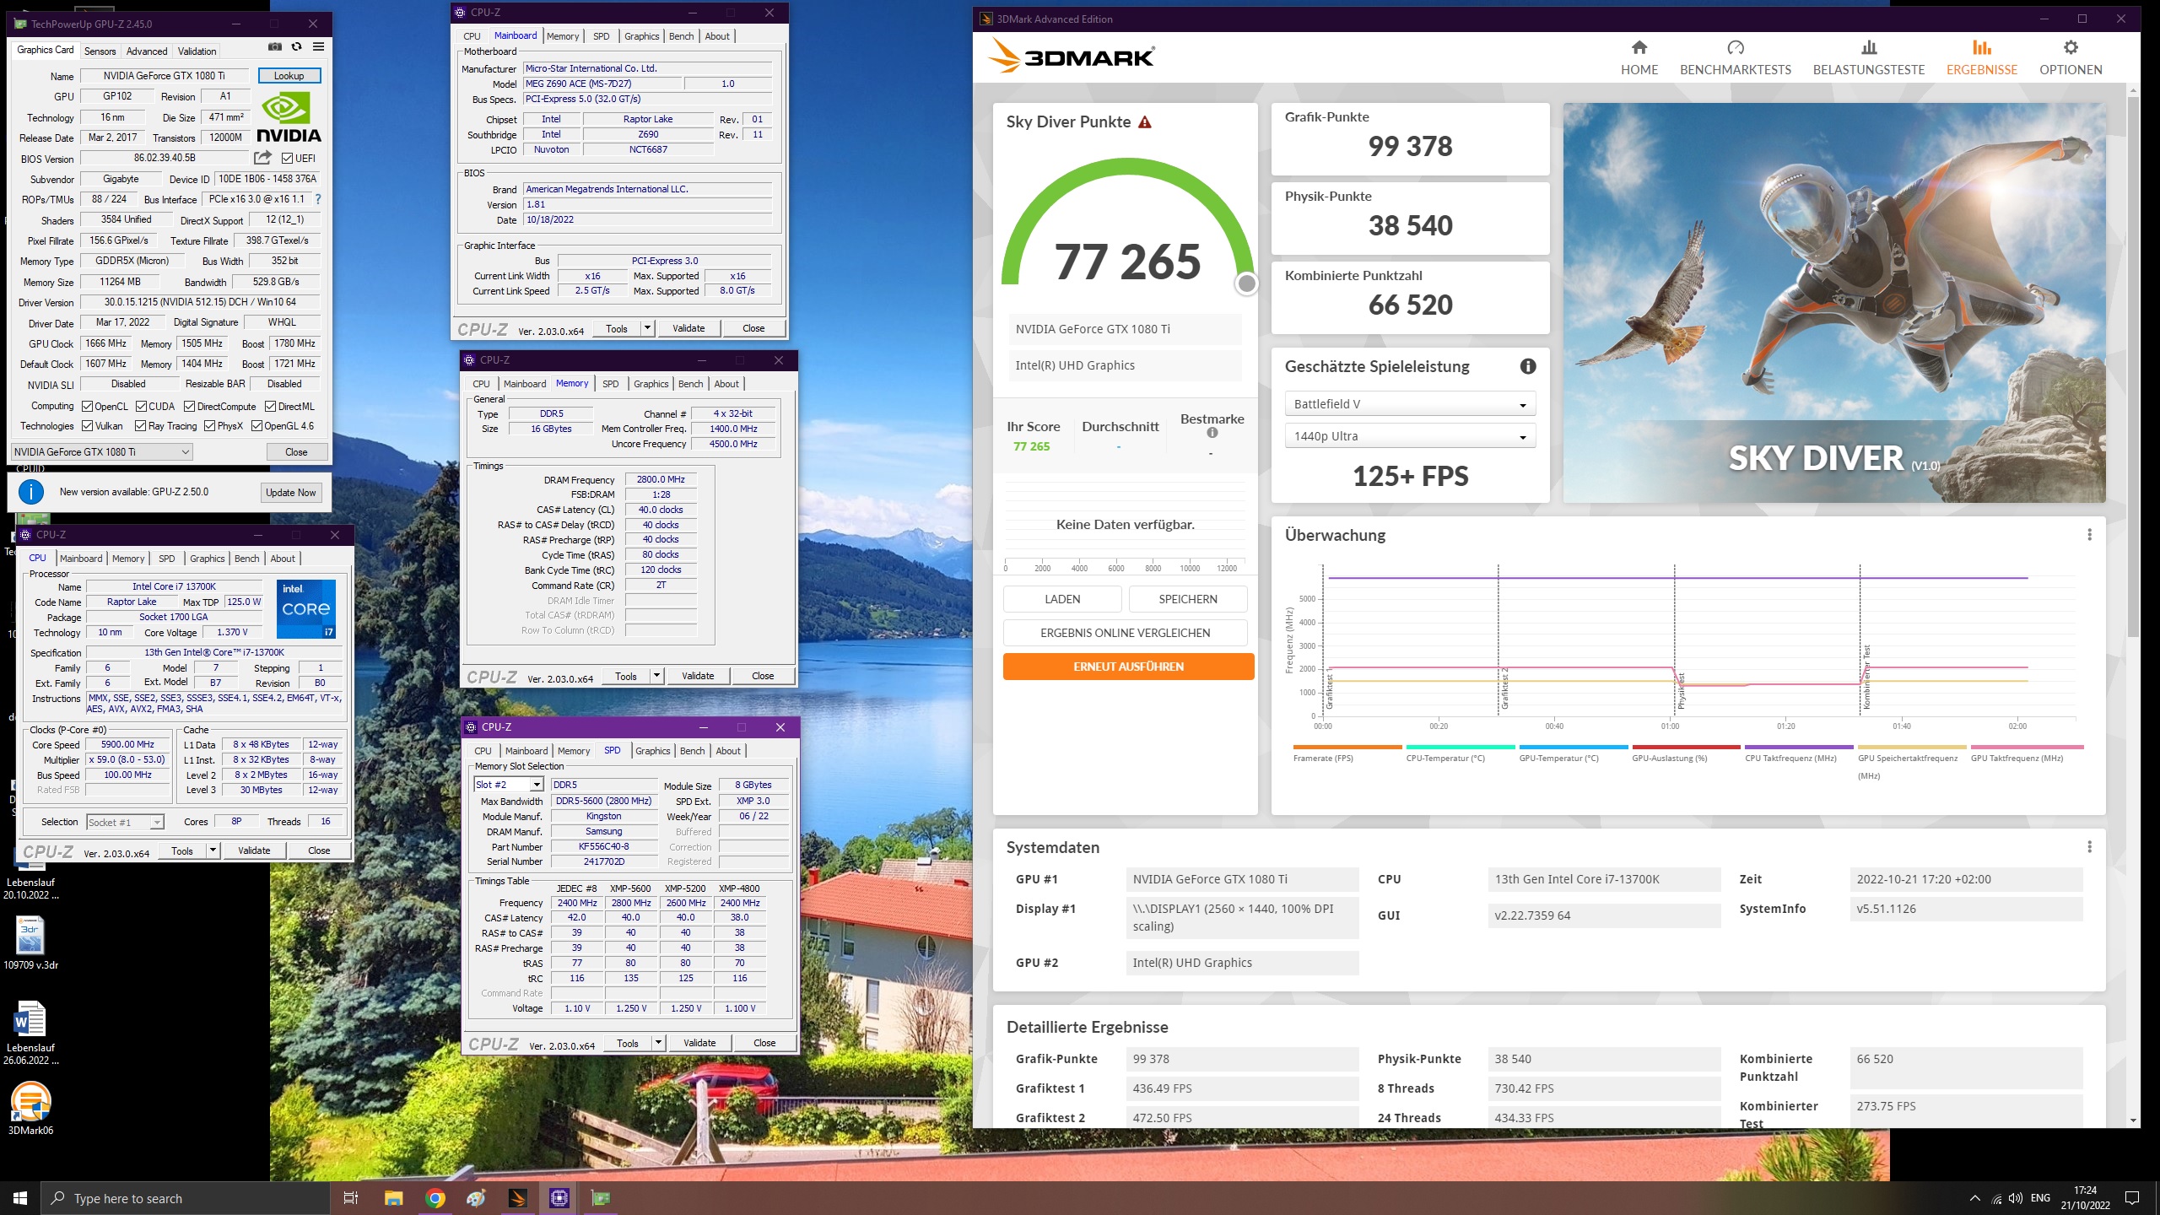Open 1440p Ultra resolution dropdown
The image size is (2160, 1215).
(1410, 436)
